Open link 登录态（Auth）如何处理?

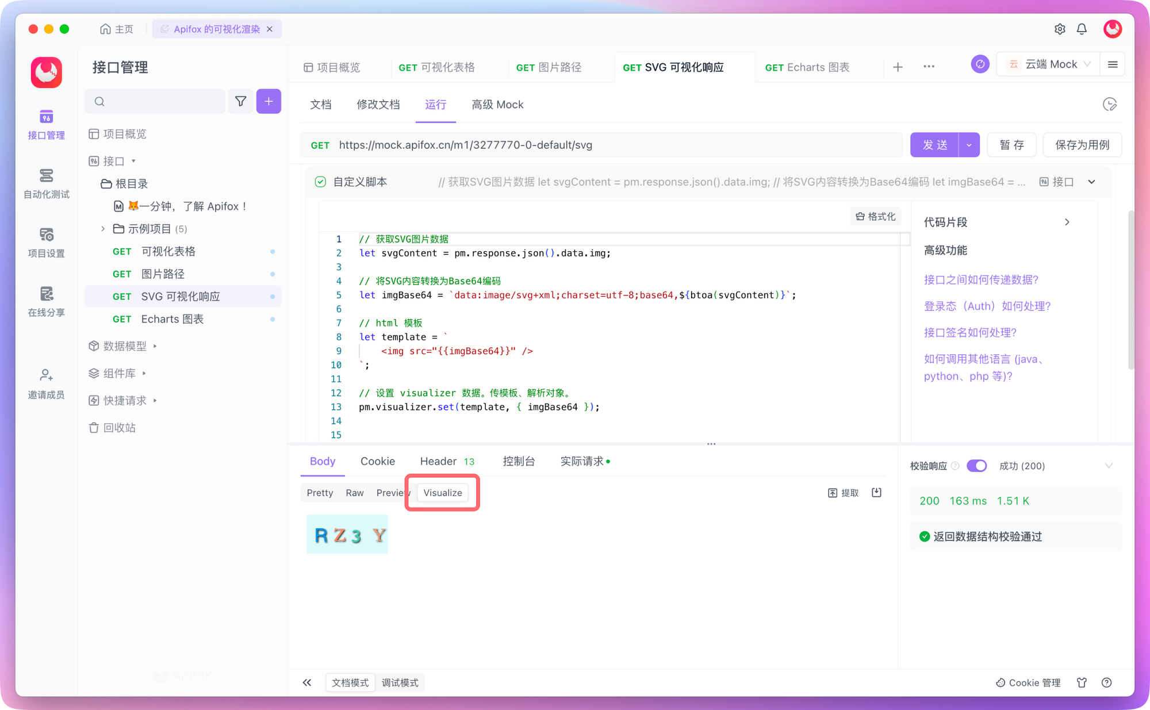point(987,306)
